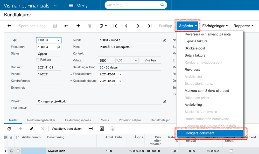Choose E-posta faktura from menu

(x=196, y=41)
